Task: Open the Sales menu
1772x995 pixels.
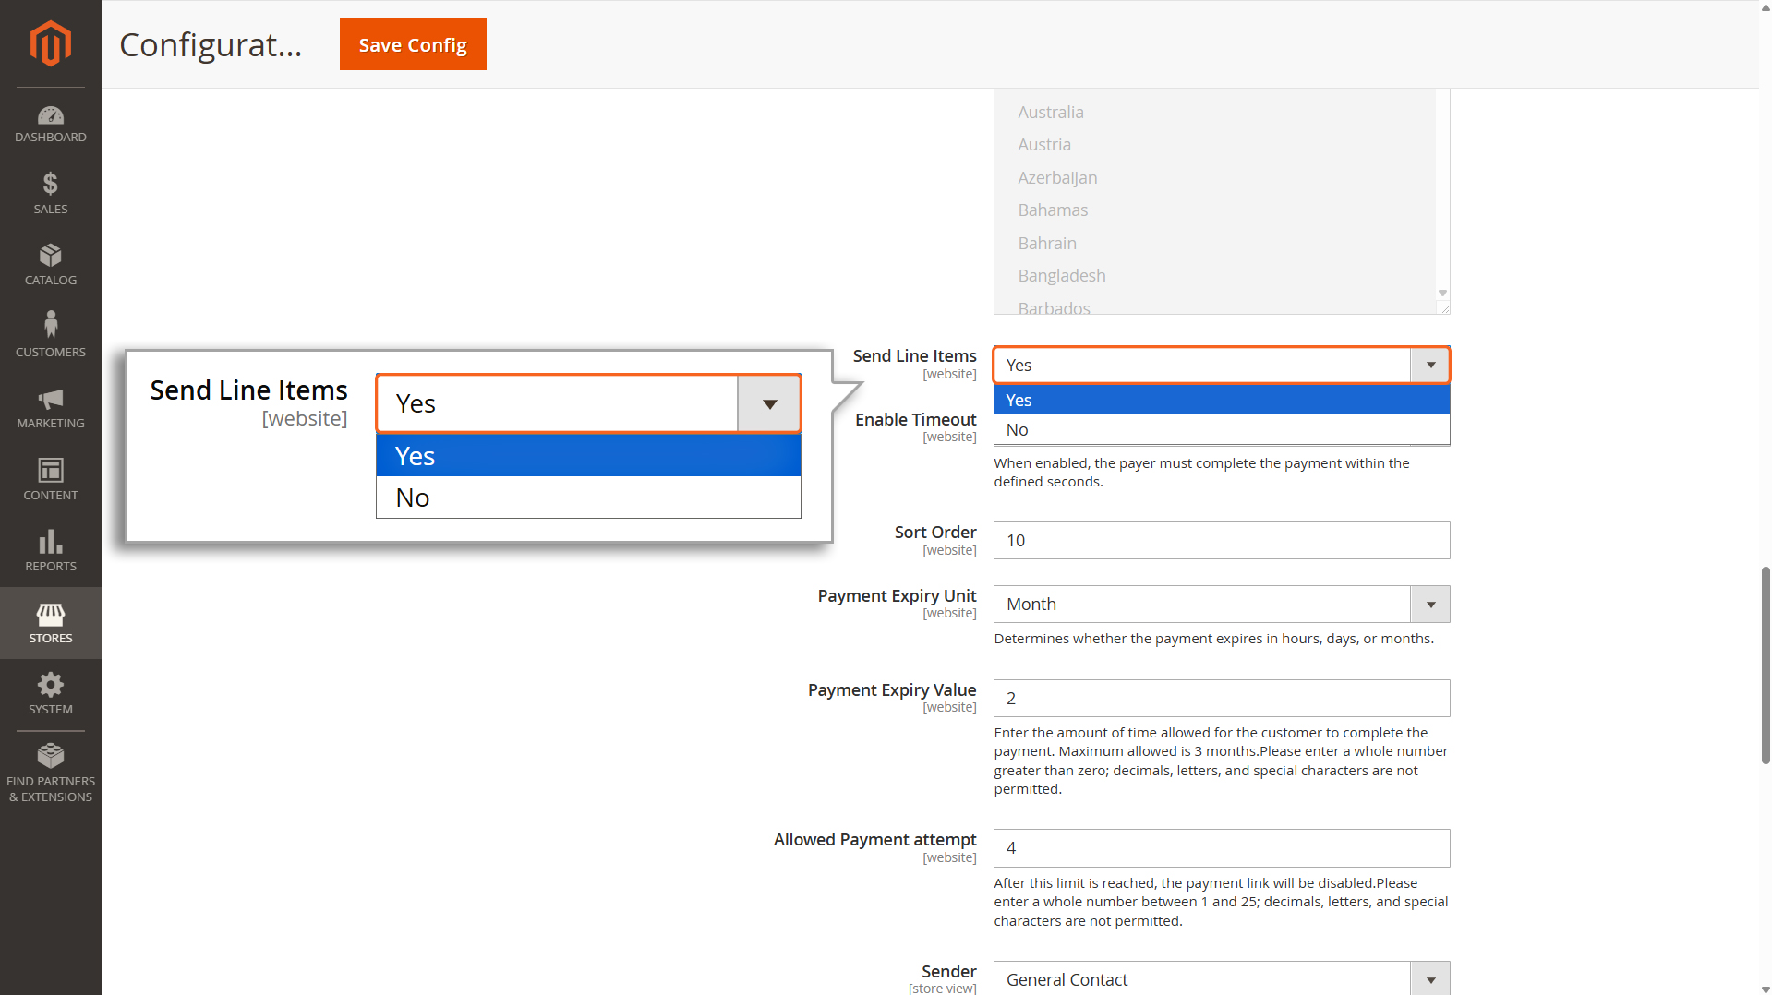Action: [x=50, y=194]
